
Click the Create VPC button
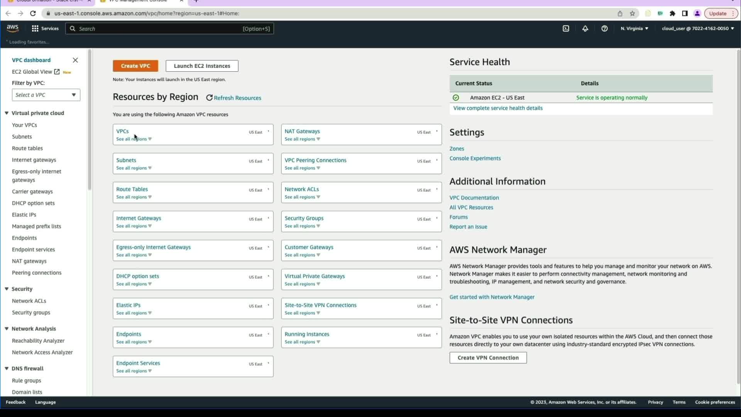pyautogui.click(x=135, y=66)
